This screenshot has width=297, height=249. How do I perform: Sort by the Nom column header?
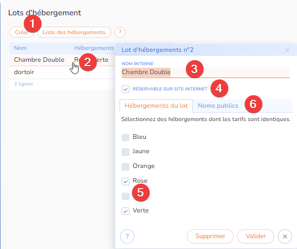20,48
